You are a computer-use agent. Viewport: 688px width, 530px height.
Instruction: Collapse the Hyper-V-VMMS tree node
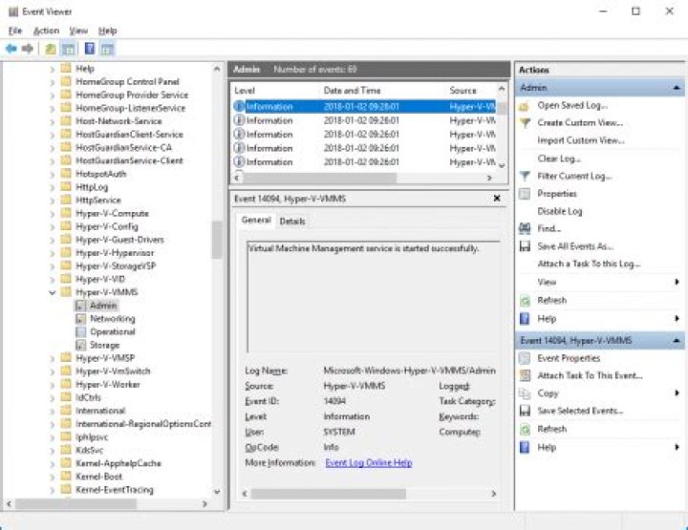coord(53,292)
